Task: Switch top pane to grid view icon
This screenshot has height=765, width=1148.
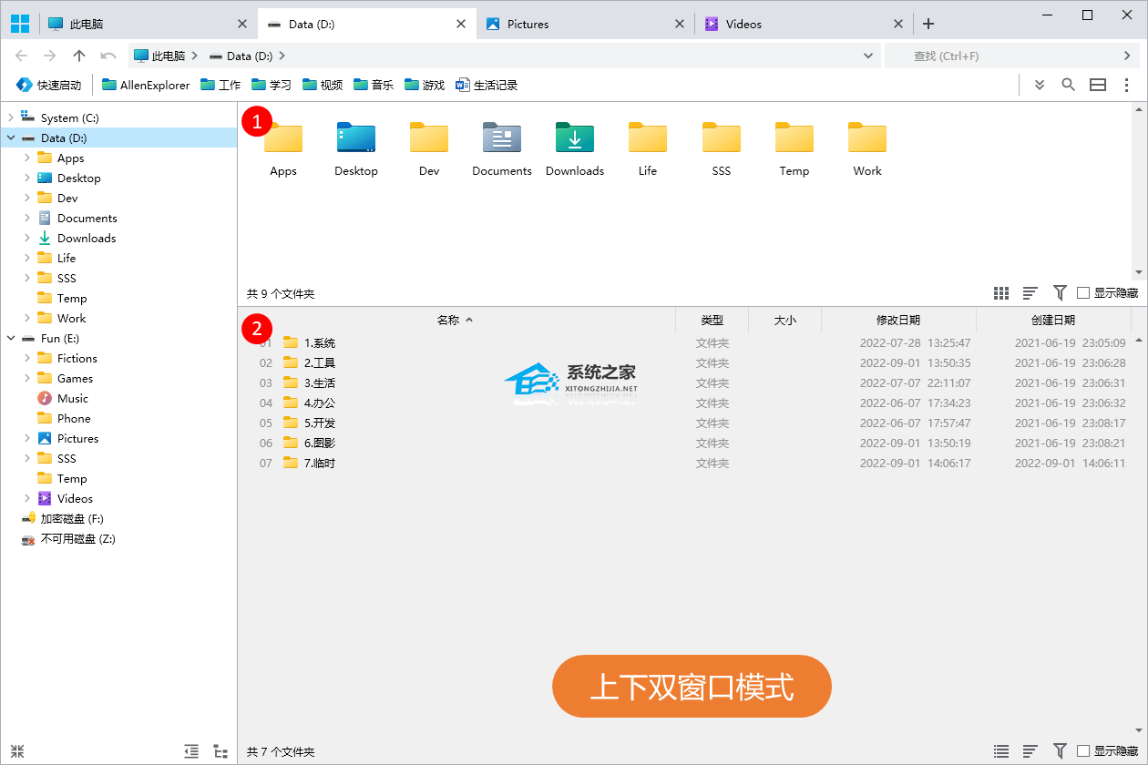Action: click(1001, 293)
